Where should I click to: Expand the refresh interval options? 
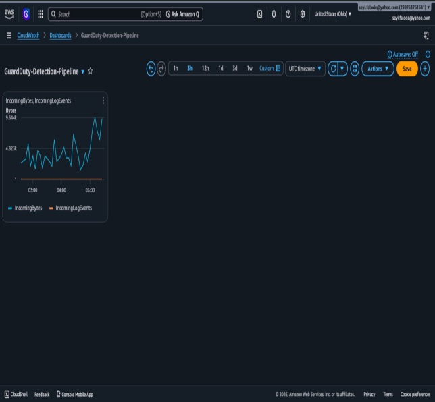click(342, 69)
